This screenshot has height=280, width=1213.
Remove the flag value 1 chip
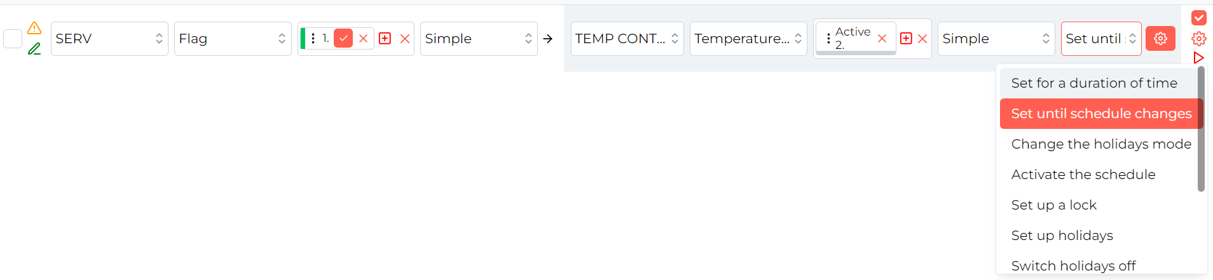tap(363, 39)
